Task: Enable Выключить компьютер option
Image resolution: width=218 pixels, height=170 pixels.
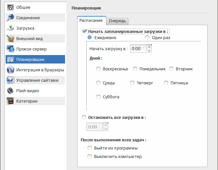Action: (x=90, y=156)
